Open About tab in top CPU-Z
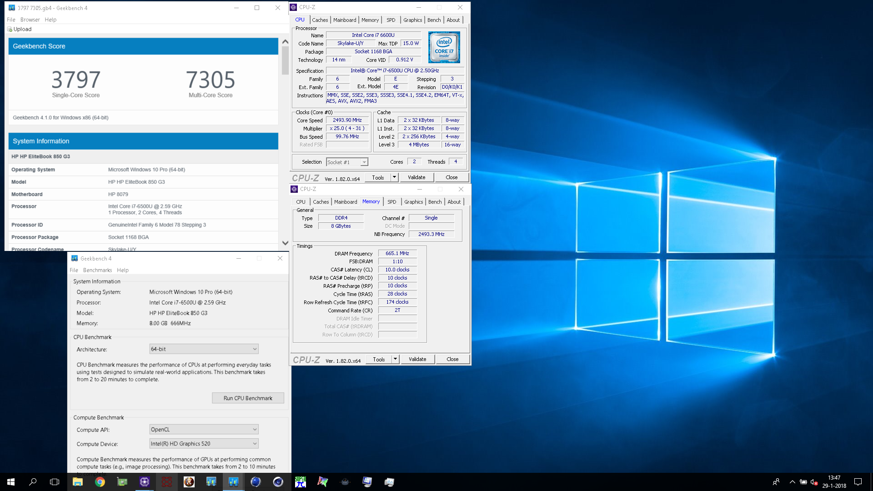Screen dimensions: 873x491 pyautogui.click(x=453, y=20)
